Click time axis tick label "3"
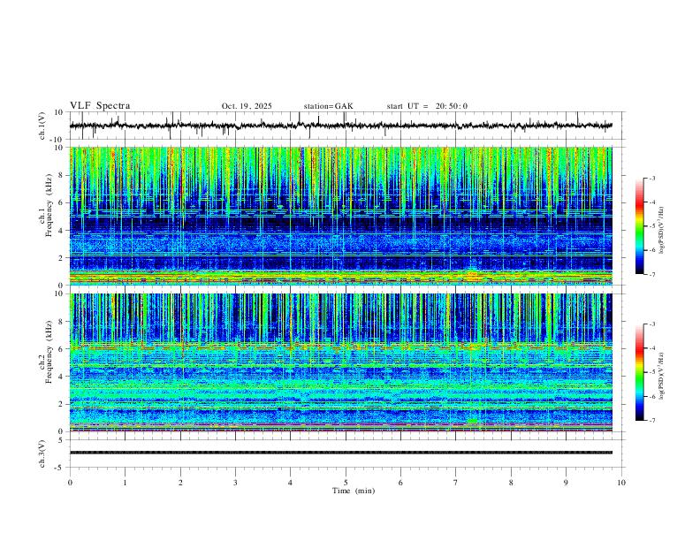Screen dimensions: 700x541 235,483
